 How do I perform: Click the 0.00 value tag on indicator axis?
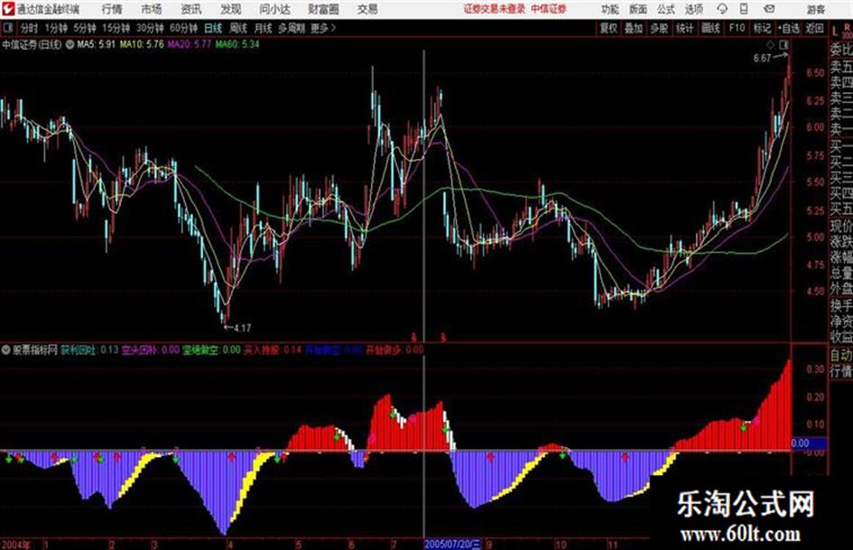(809, 443)
